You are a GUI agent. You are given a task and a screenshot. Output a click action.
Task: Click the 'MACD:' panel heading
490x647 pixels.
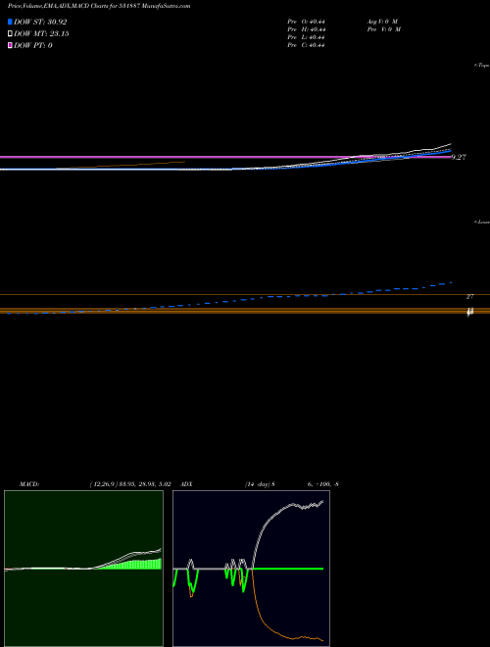[x=29, y=484]
